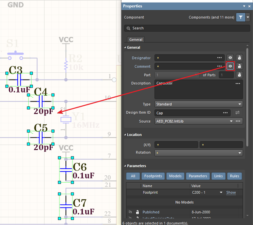
Task: Click the Rules filter button
Action: tap(234, 176)
